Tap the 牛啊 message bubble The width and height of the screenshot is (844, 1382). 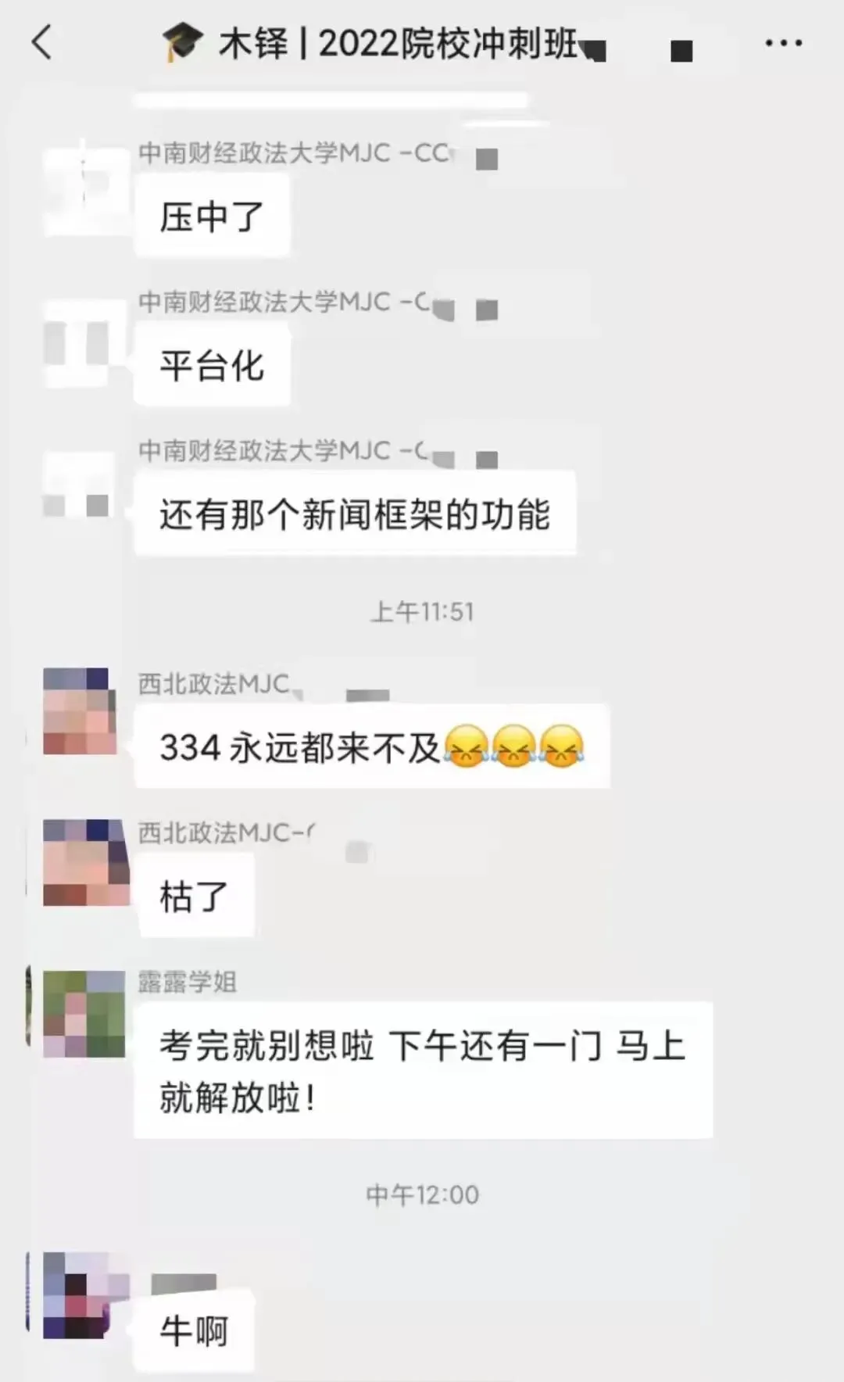(x=195, y=1330)
